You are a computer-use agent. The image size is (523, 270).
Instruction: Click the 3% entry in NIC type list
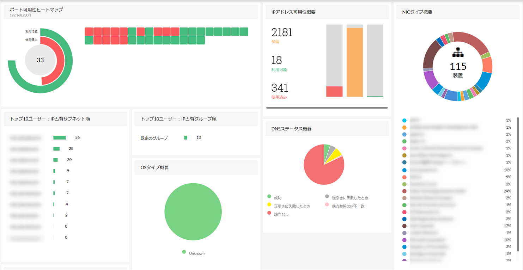coord(456,247)
